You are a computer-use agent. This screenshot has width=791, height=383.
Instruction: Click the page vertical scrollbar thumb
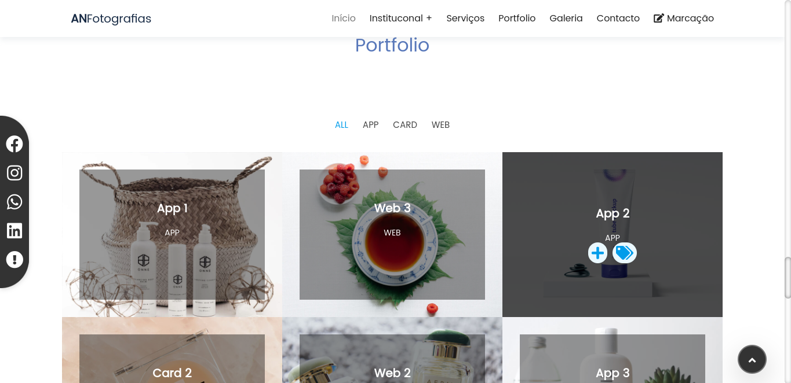coord(788,278)
